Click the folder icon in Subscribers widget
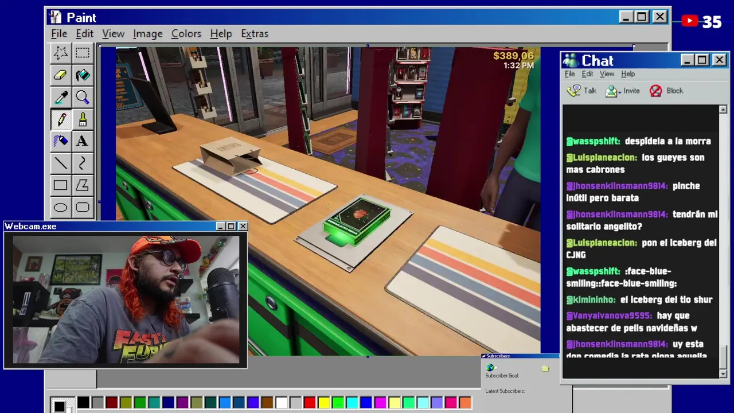The image size is (734, 413). 545,368
